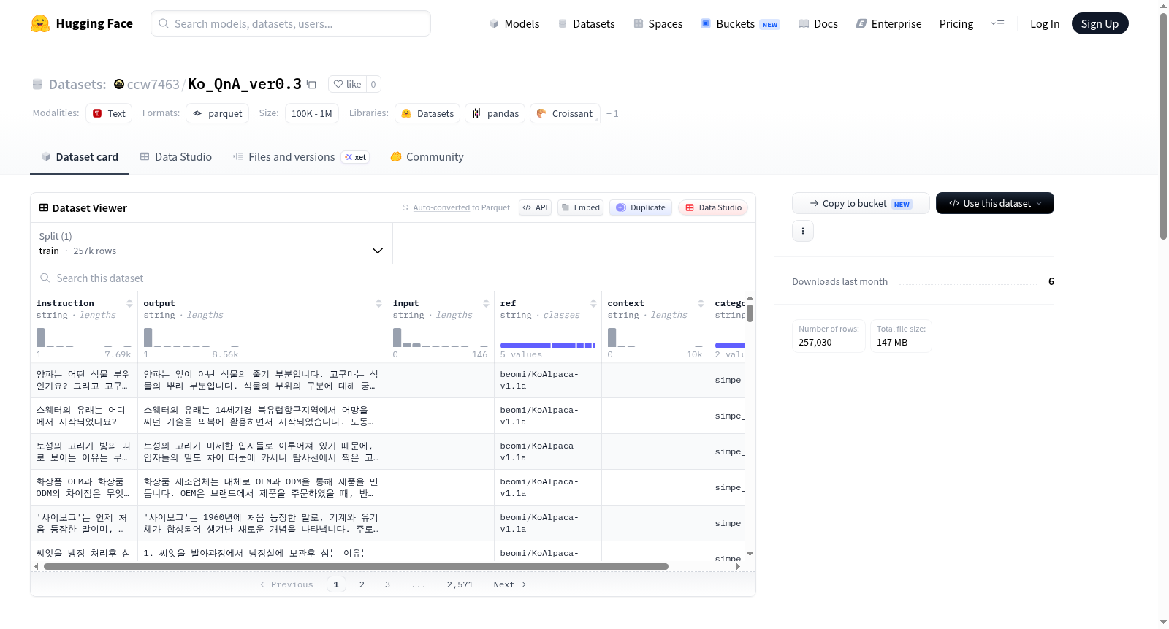Click the Sign Up button
This screenshot has width=1169, height=629.
1100,23
